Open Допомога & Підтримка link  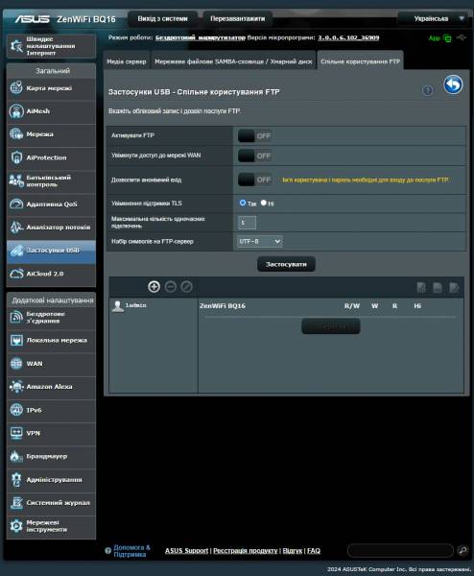pyautogui.click(x=131, y=551)
